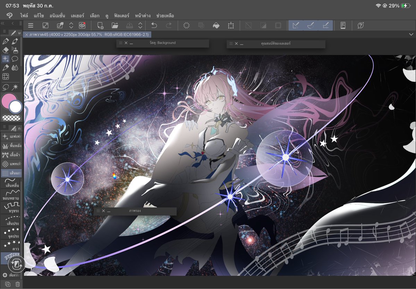This screenshot has height=289, width=416.
Task: Select the Pen tool
Action: (6, 41)
